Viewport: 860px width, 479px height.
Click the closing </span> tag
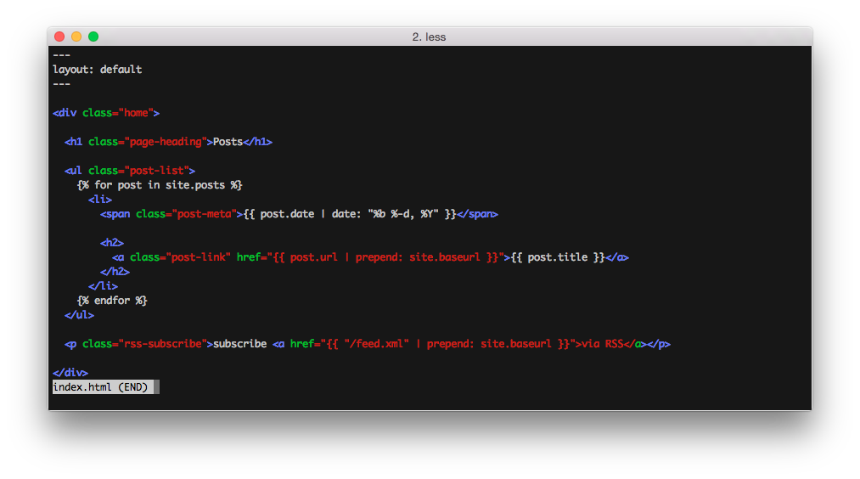477,214
